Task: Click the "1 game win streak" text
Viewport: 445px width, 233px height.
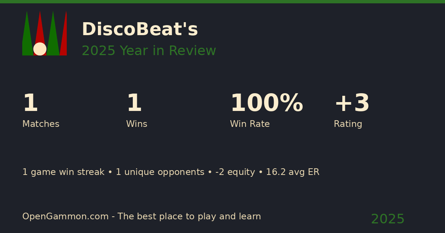Action: tap(63, 172)
